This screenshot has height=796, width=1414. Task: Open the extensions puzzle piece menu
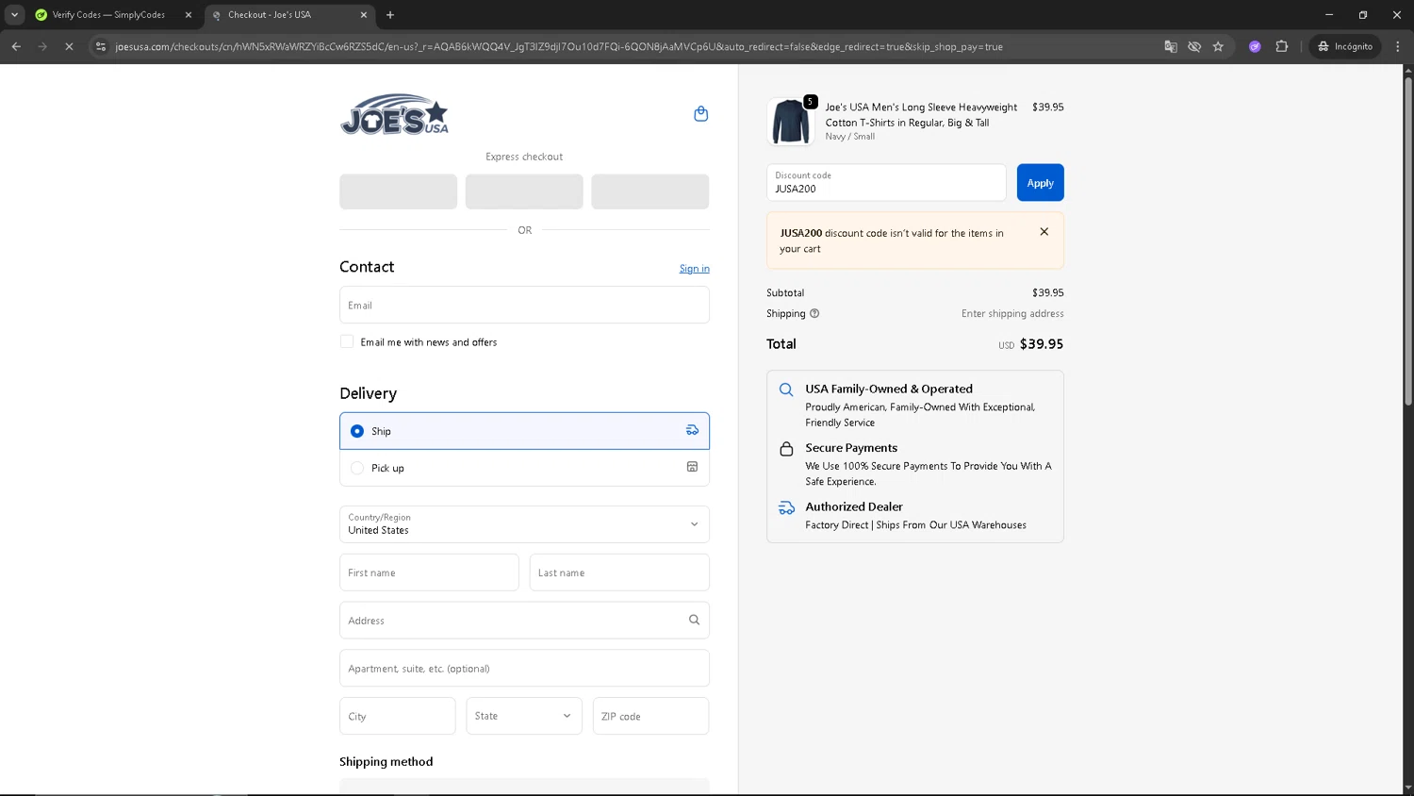pyautogui.click(x=1282, y=46)
